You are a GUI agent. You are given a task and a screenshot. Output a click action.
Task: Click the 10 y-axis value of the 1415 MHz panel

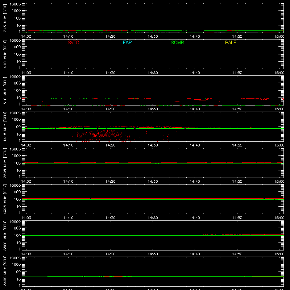click(x=18, y=134)
